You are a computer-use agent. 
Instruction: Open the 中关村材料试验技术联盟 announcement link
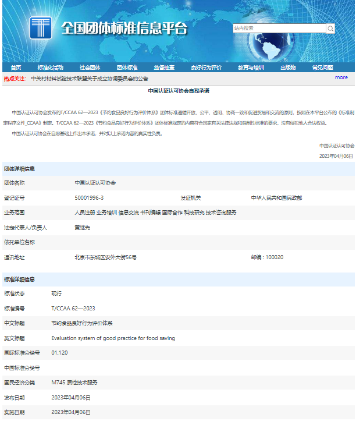click(90, 79)
